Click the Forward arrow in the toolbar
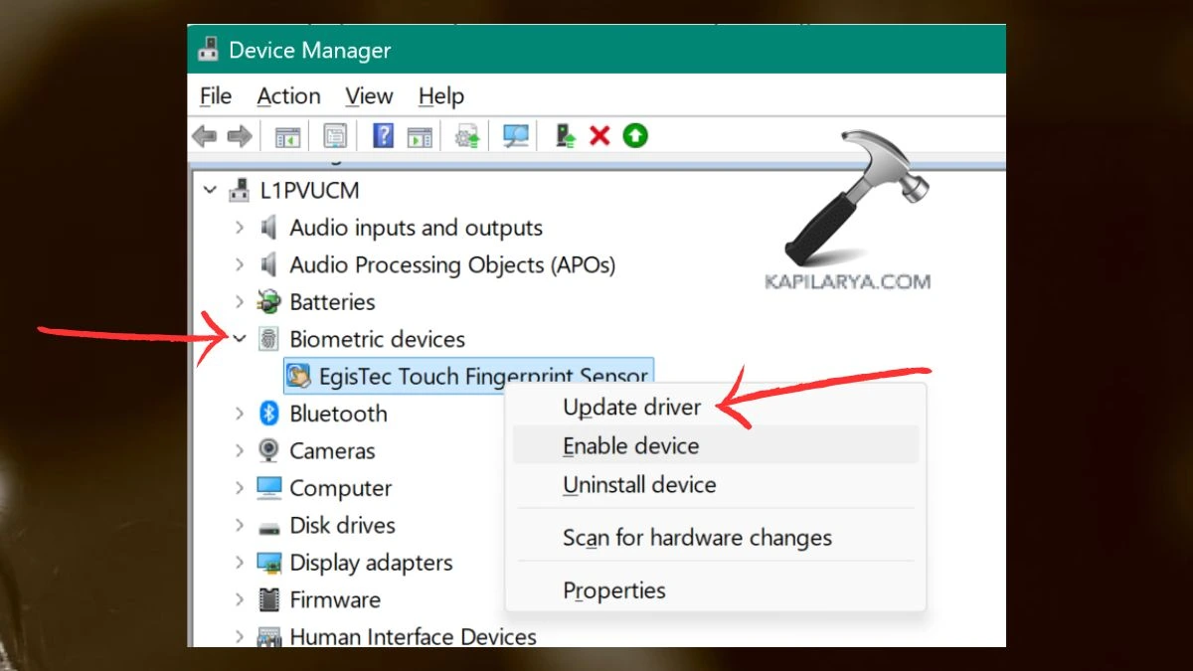1193x671 pixels. tap(239, 136)
